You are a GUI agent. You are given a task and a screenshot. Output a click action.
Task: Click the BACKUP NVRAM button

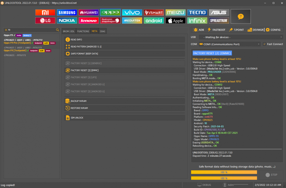pyautogui.click(x=124, y=101)
